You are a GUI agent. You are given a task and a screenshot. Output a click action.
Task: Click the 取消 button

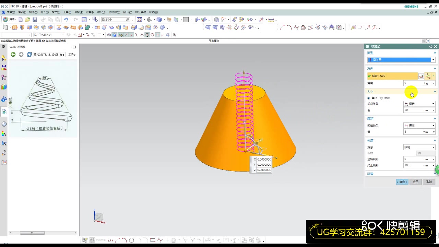click(429, 182)
